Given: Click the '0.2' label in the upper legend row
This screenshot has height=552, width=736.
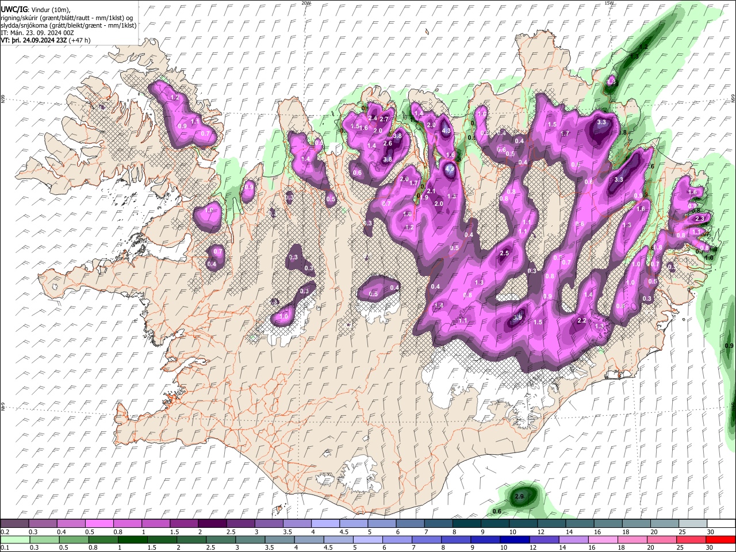Looking at the screenshot, I should point(5,532).
